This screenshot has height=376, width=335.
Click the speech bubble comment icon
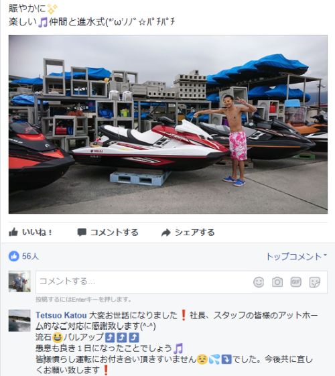click(x=82, y=232)
